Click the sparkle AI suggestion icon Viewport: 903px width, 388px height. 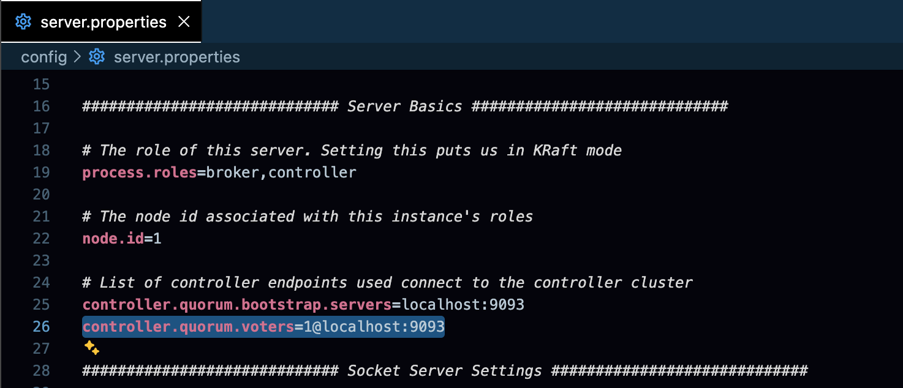pos(91,348)
